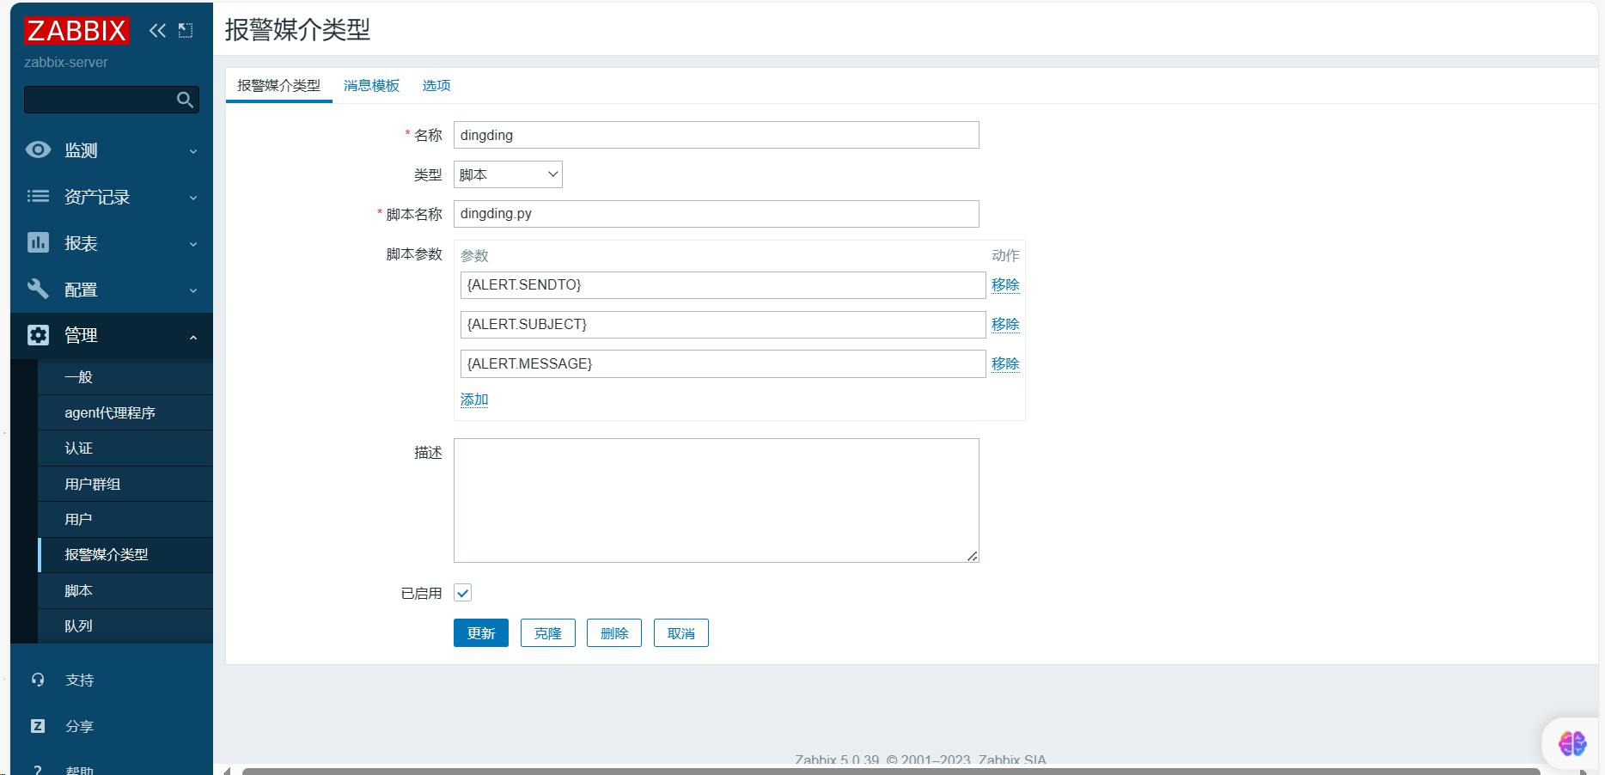Screen dimensions: 1605x775
Task: Expand the 报表 menu chevron
Action: click(x=193, y=244)
